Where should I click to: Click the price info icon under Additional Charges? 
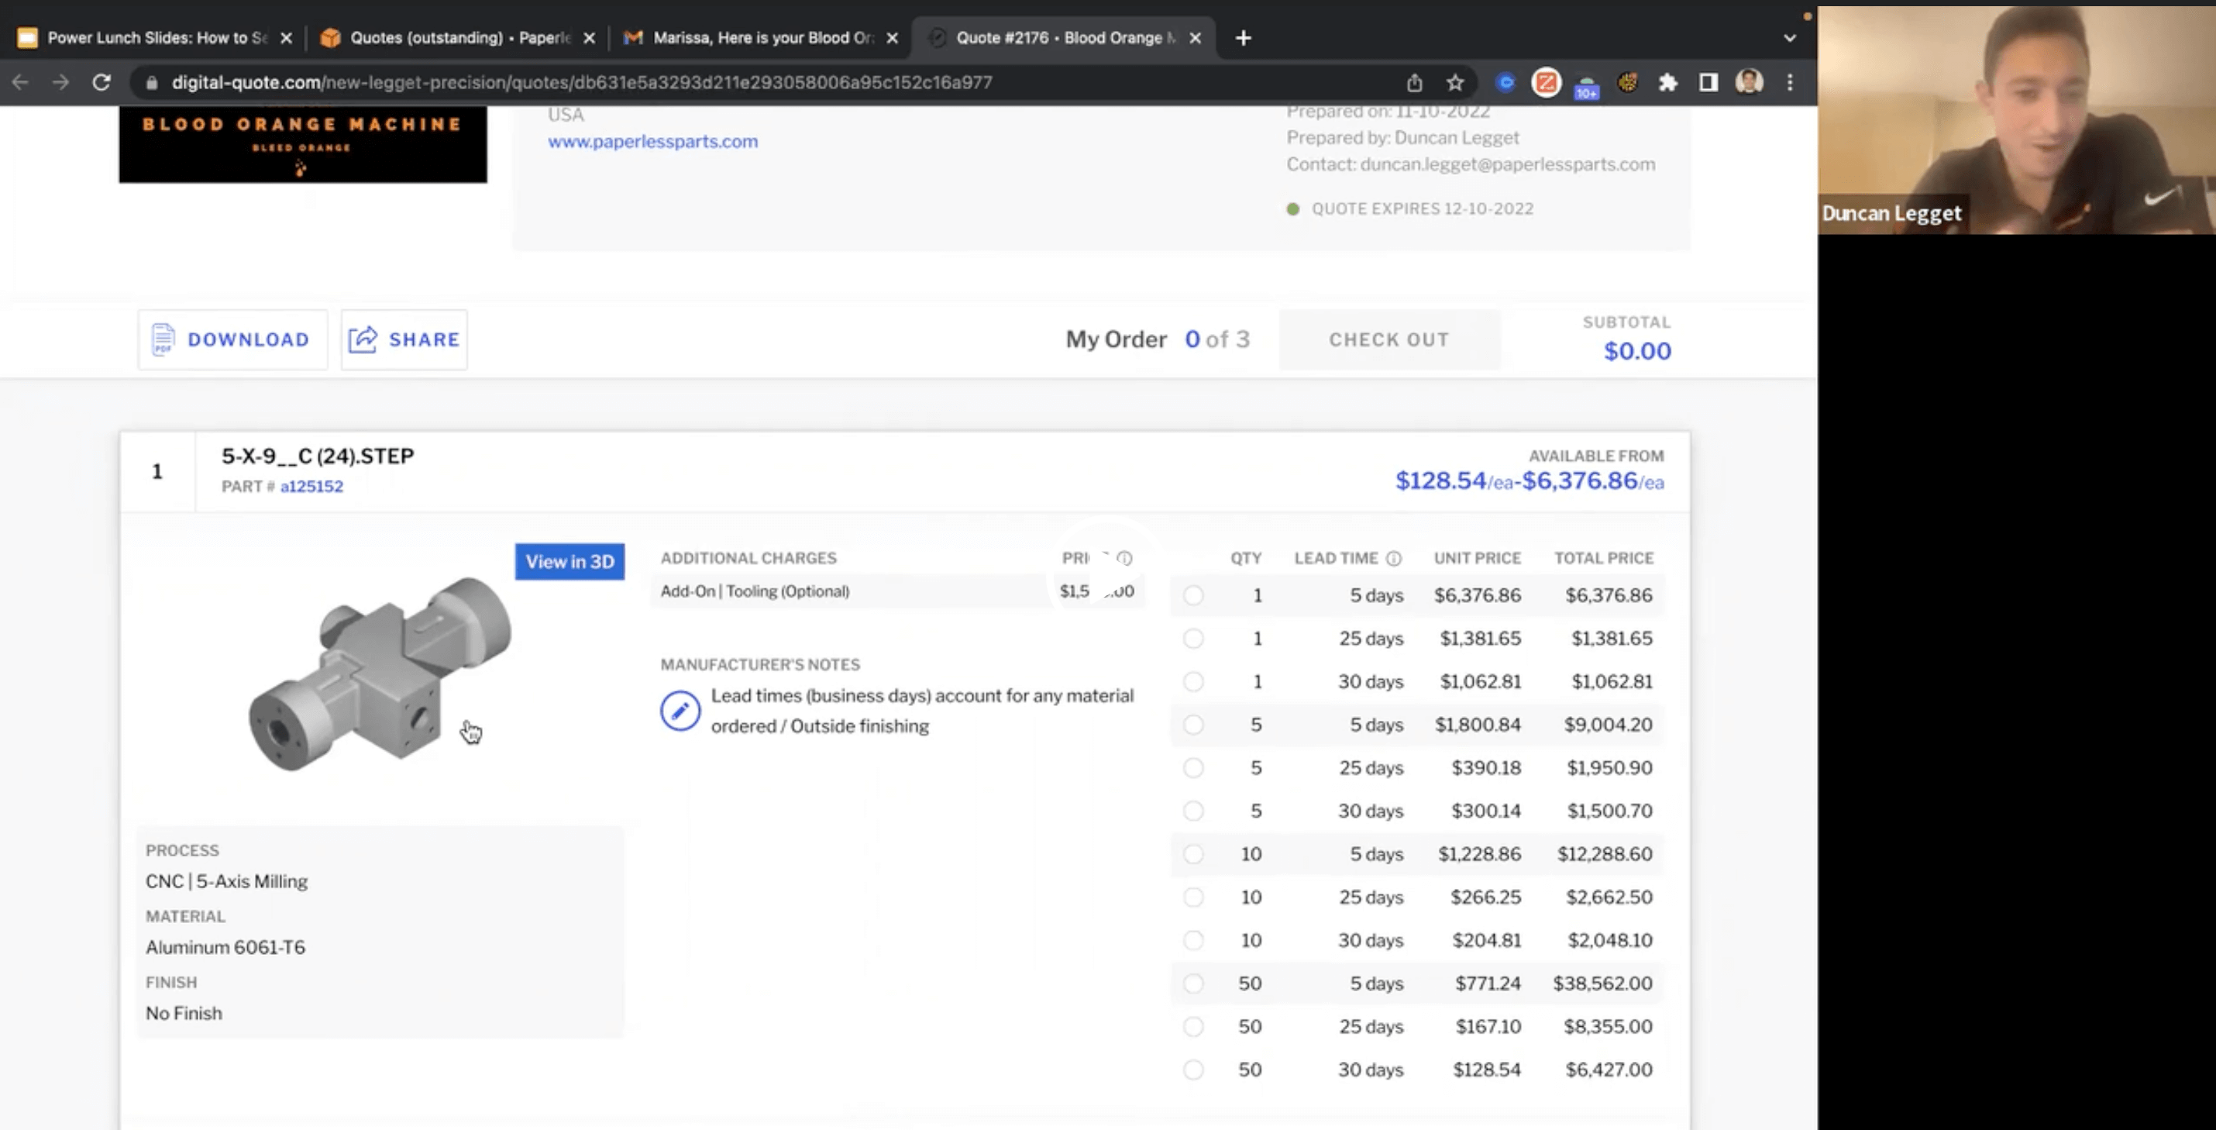click(1124, 559)
